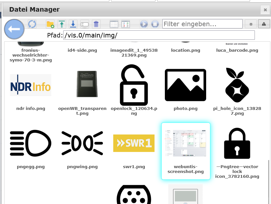Click the filter input field
Image resolution: width=271 pixels, height=204 pixels.
coord(202,24)
